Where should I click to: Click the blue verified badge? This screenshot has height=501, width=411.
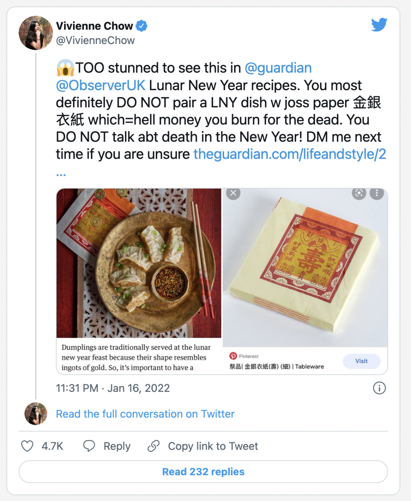(x=142, y=26)
